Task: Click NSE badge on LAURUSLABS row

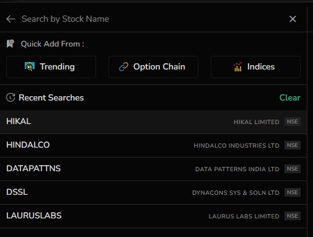Action: [x=293, y=216]
